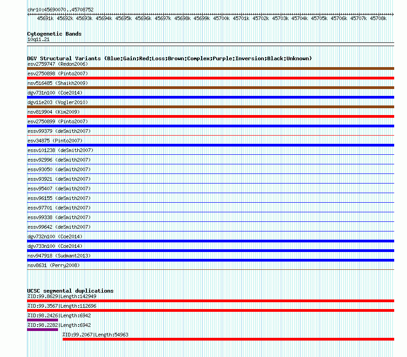
Task: Click the 45706k ruler position
Action: tap(339, 18)
